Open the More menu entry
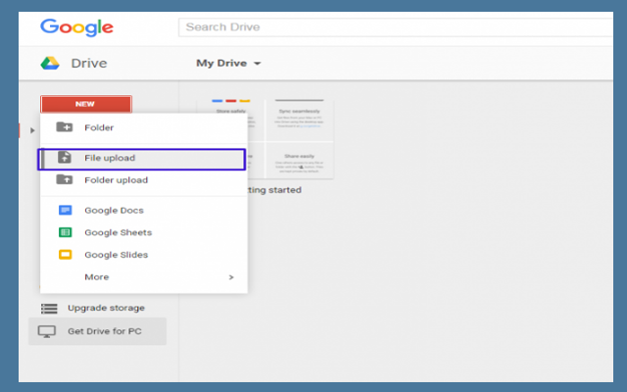The image size is (627, 392). tap(144, 277)
